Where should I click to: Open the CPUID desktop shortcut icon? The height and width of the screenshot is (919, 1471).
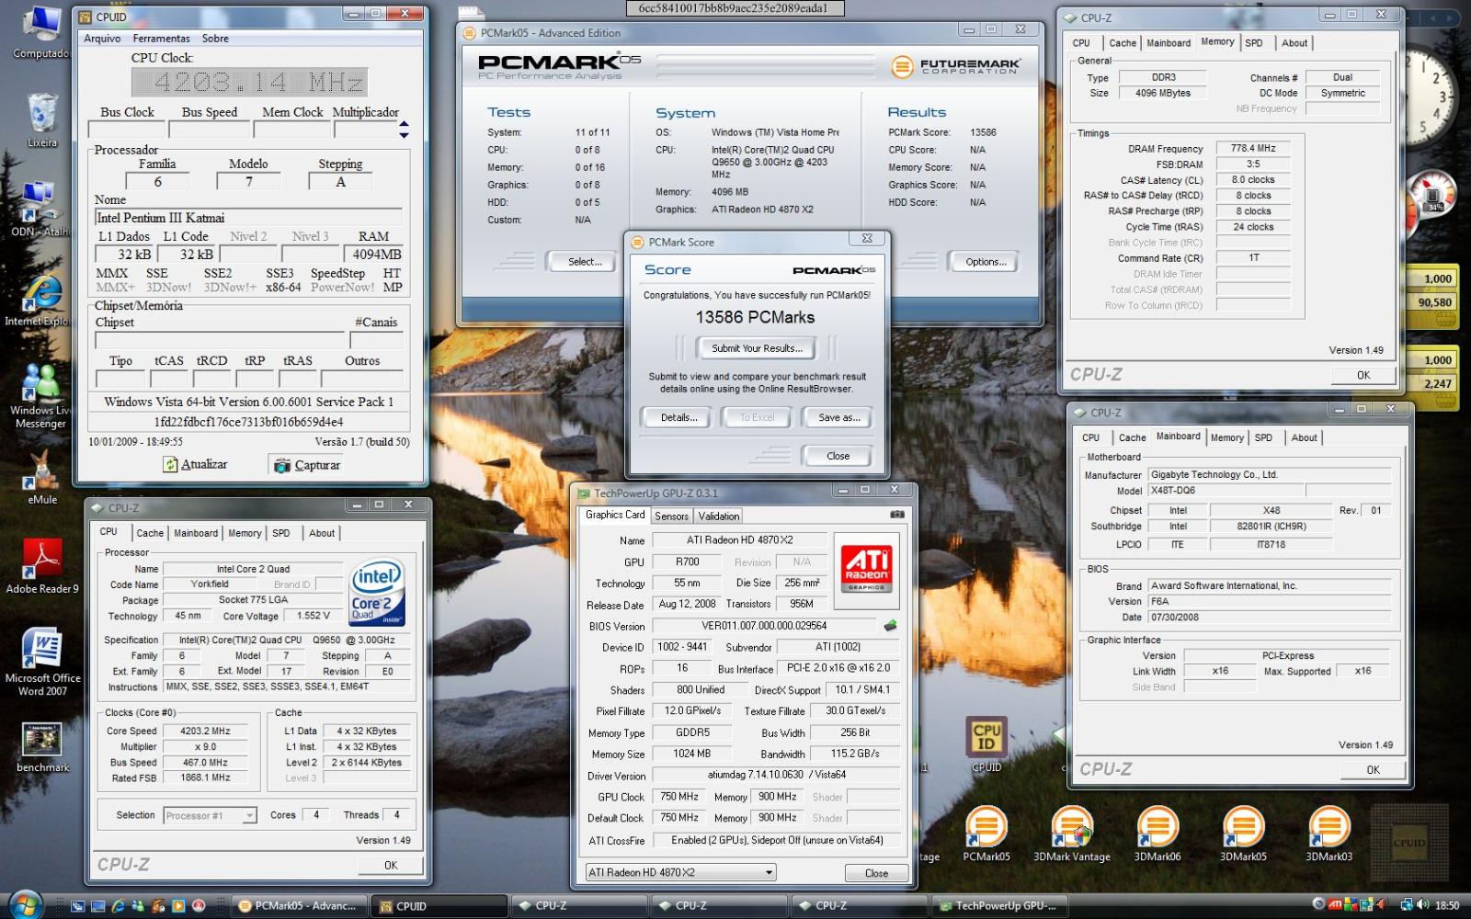[986, 744]
